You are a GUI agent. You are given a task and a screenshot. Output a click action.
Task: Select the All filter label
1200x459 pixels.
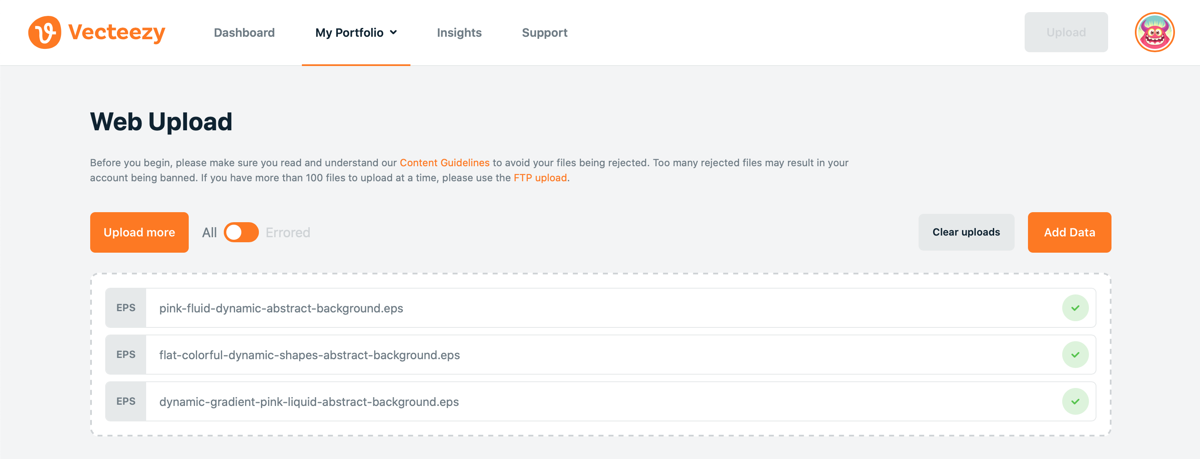pos(209,232)
